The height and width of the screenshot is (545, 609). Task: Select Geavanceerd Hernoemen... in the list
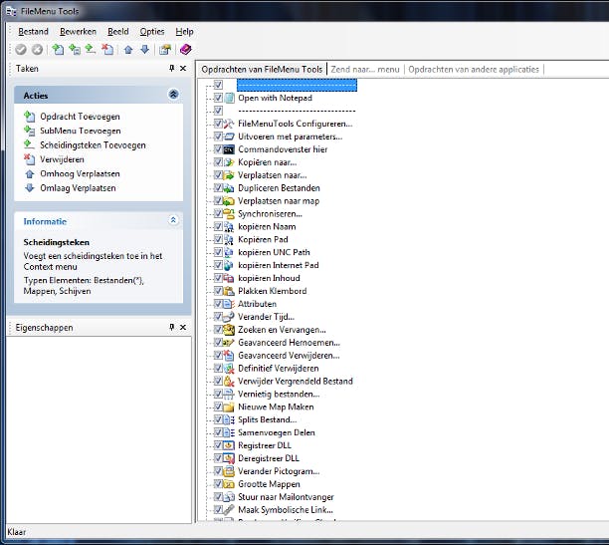[x=289, y=343]
